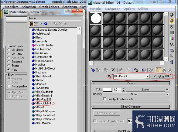Toggle Backlight icon in Material Editor
Image resolution: width=178 pixels, height=132 pixels.
172,21
